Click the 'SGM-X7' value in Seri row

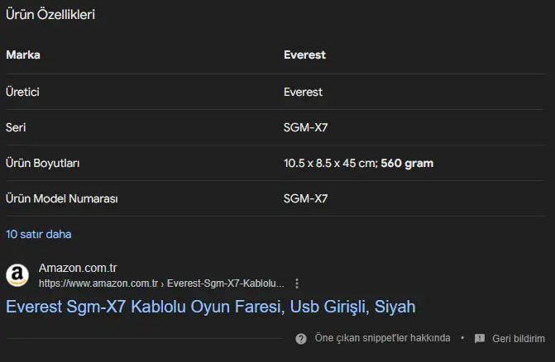(305, 127)
